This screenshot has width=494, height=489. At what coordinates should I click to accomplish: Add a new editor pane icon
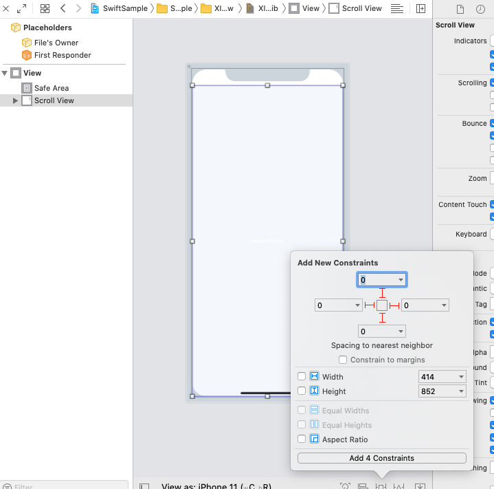(421, 8)
